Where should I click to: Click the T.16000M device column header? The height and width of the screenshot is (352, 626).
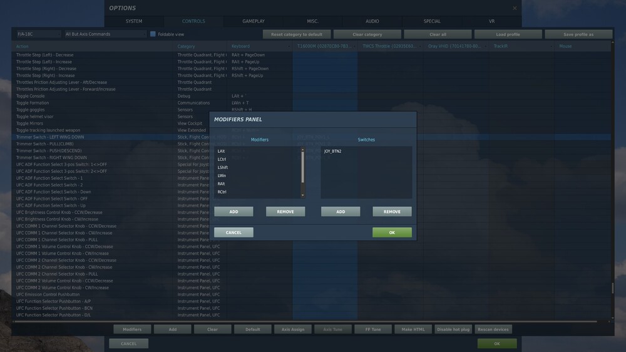click(x=325, y=46)
